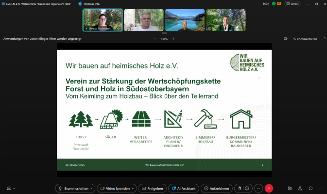Click the 'ZIMMERER/HOLZBAU' label on slide
Image resolution: width=327 pixels, height=194 pixels.
click(205, 140)
